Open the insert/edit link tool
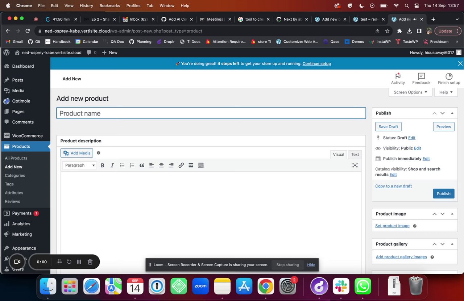 181,165
